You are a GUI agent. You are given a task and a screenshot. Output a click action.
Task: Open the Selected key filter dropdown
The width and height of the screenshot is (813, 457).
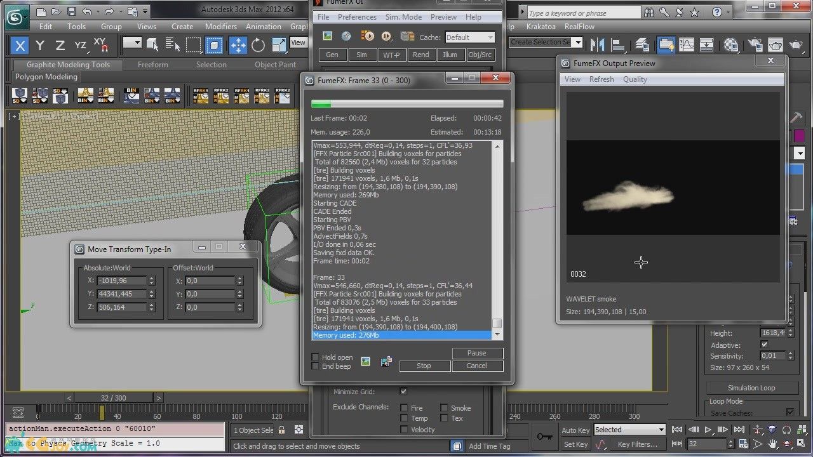[x=629, y=430]
